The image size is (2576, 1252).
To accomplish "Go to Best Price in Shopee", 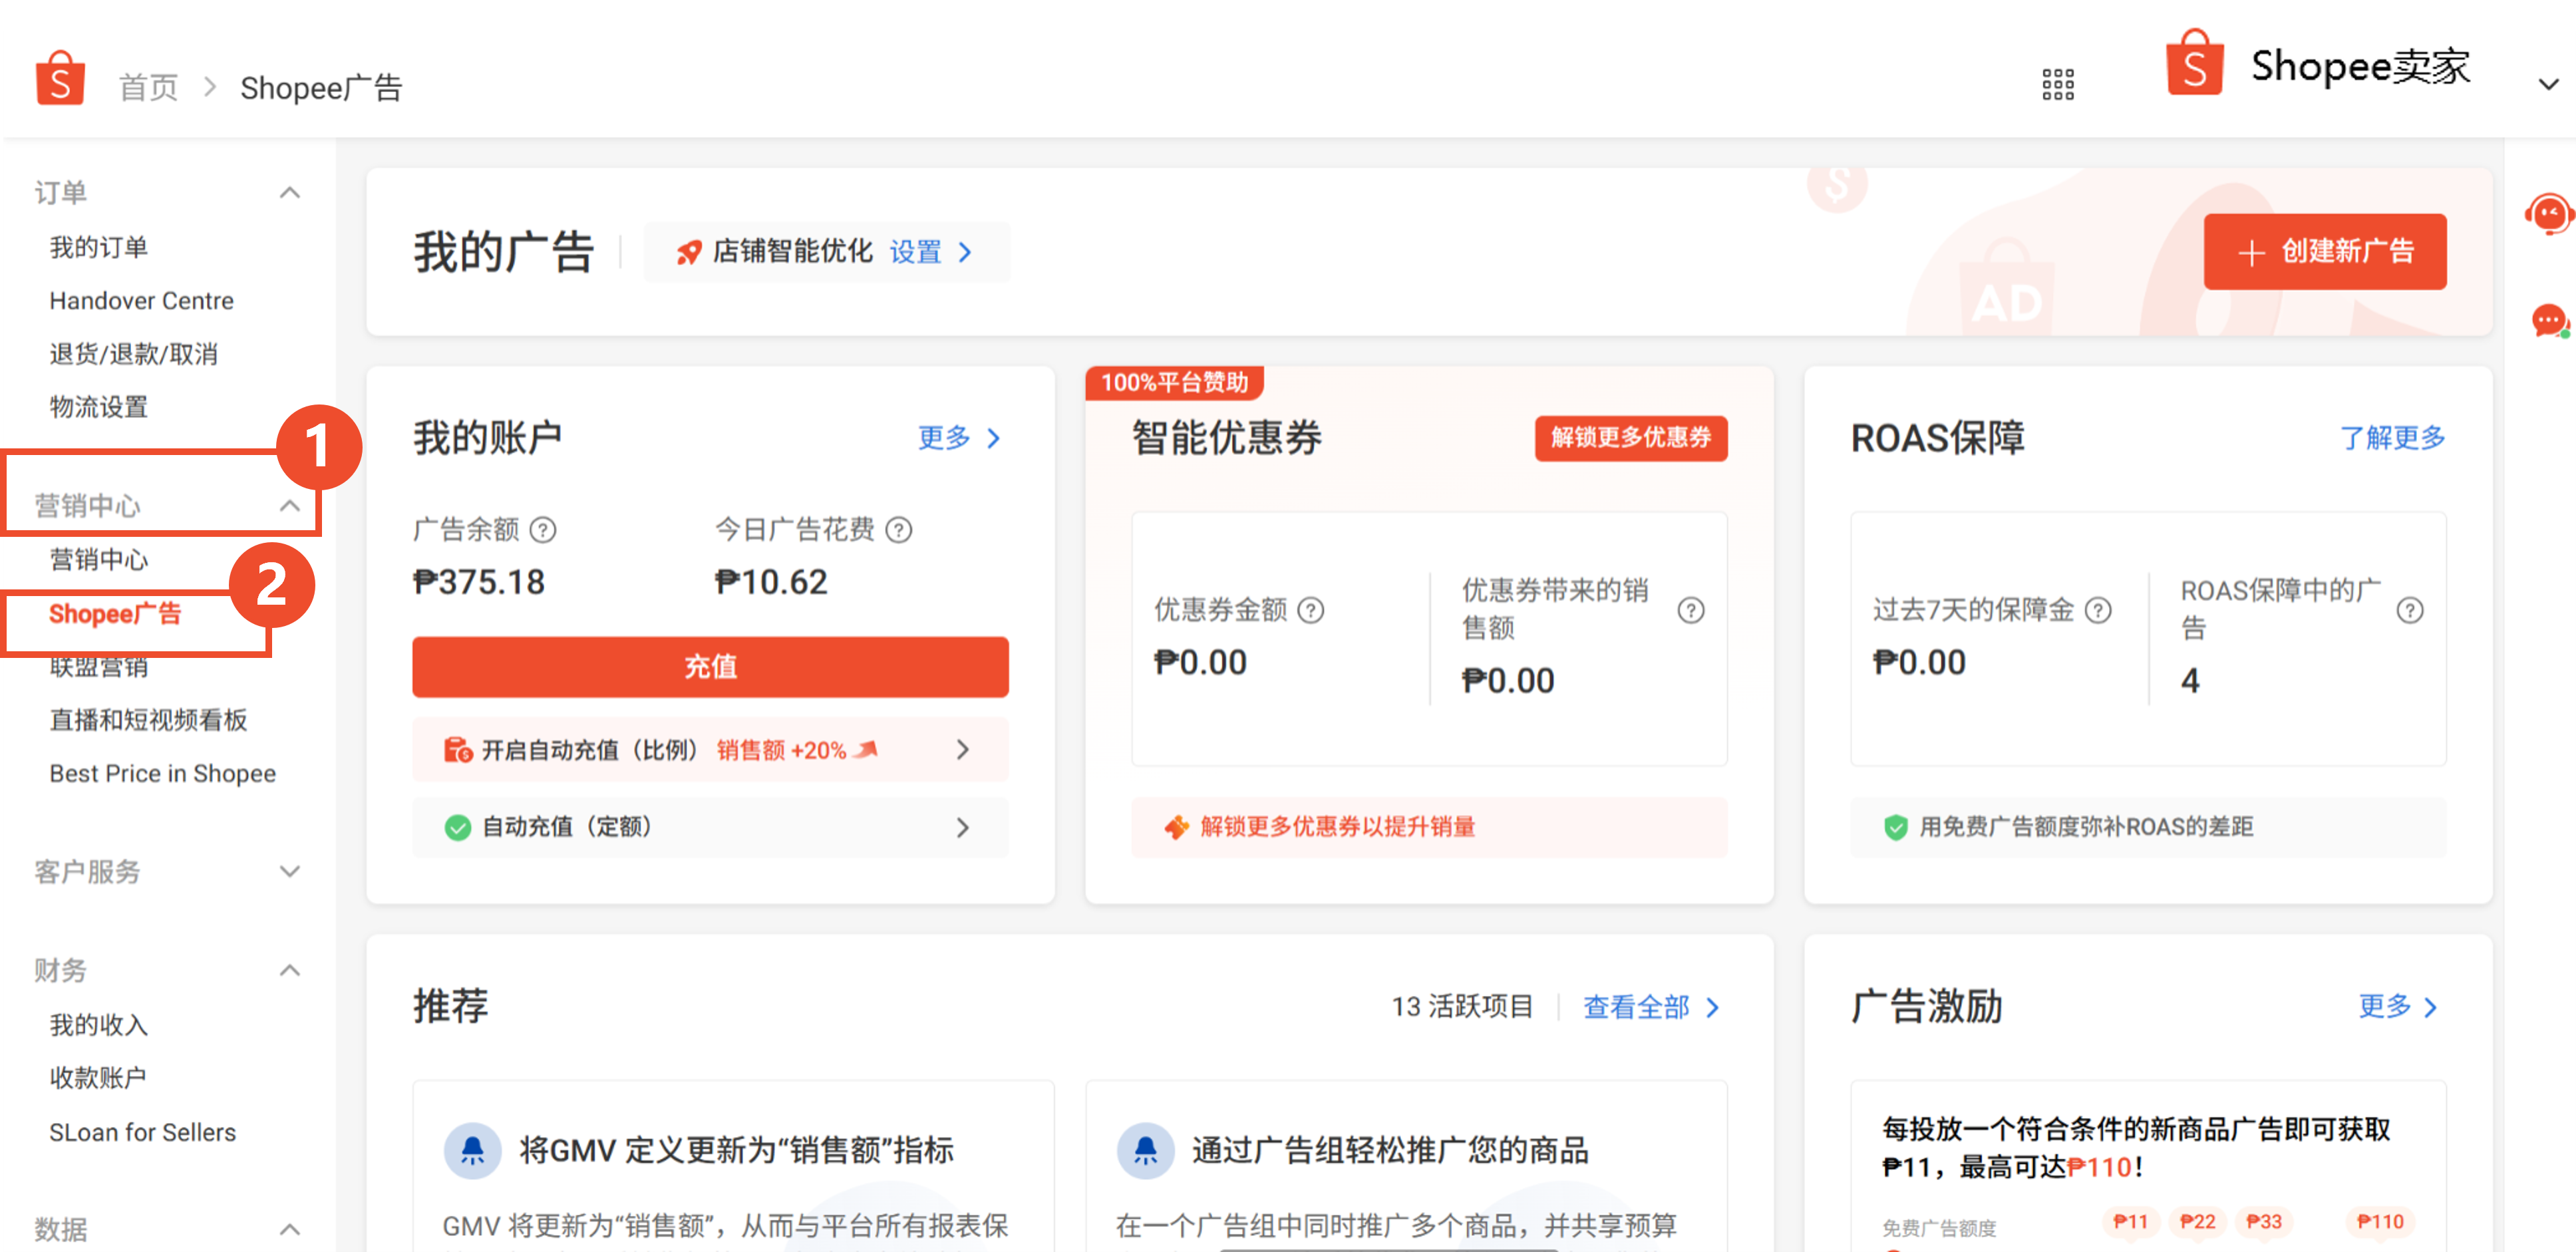I will [162, 773].
